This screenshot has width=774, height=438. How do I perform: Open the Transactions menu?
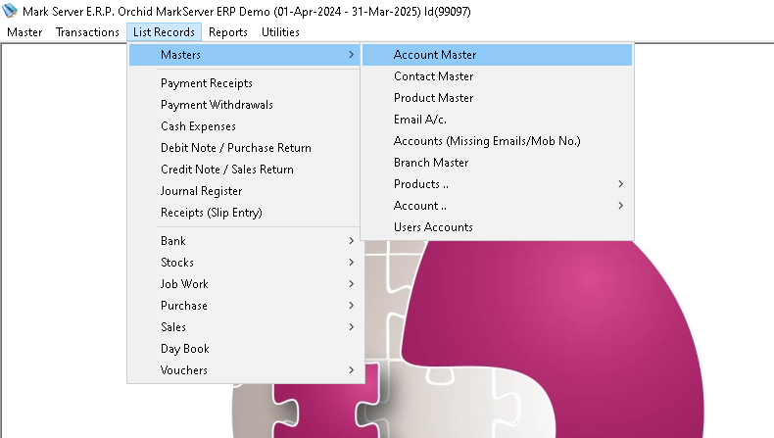point(87,32)
